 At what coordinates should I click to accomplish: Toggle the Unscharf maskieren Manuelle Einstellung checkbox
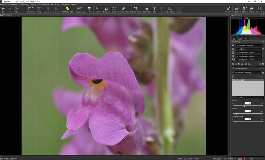pyautogui.click(x=263, y=73)
